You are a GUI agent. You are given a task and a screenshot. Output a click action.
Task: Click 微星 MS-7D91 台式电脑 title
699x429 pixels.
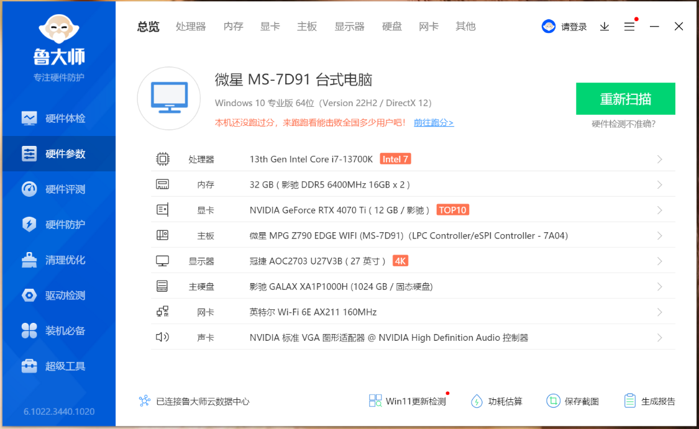pos(293,79)
